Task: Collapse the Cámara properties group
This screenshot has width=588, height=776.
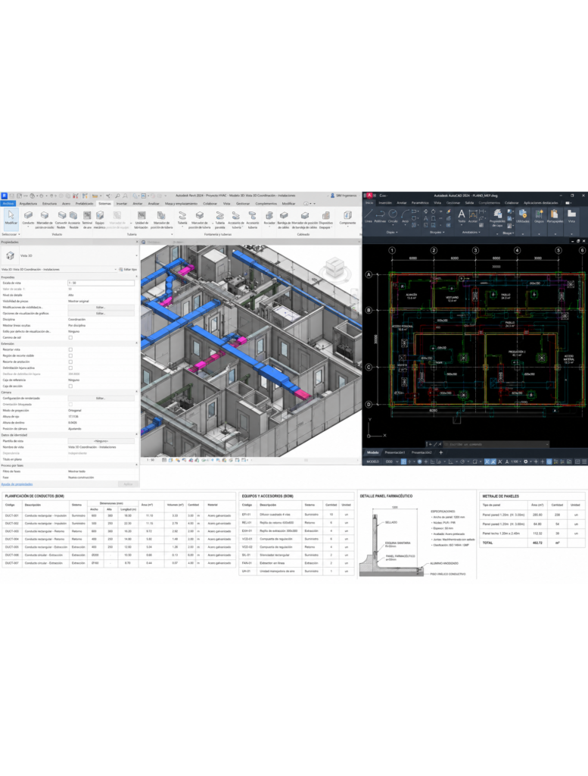Action: 136,392
